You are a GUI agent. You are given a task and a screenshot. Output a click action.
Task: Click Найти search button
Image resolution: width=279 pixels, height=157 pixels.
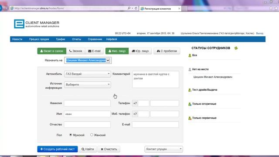point(88,149)
